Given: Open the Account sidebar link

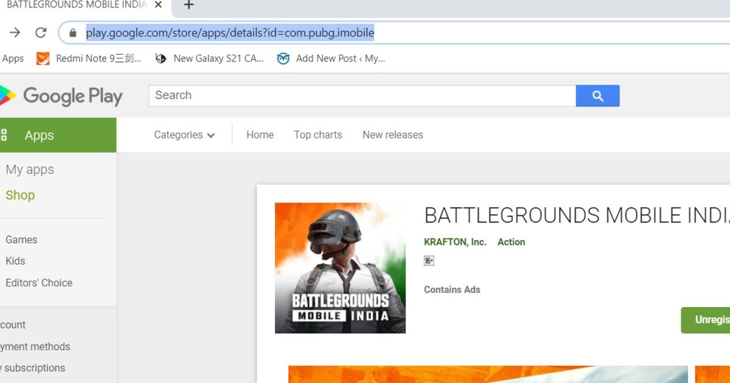Looking at the screenshot, I should pyautogui.click(x=13, y=325).
